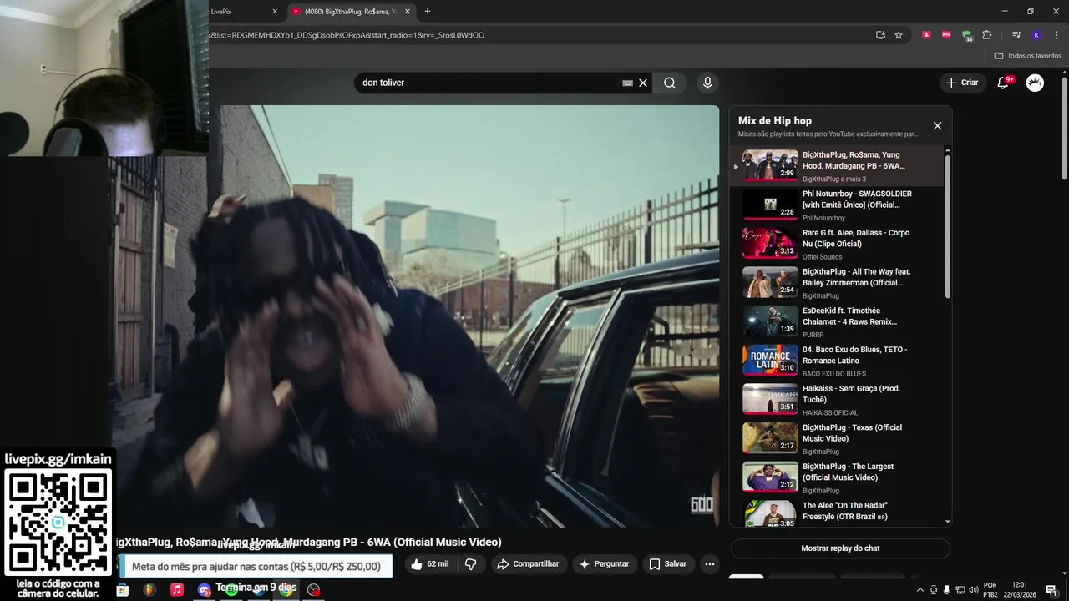Image resolution: width=1069 pixels, height=601 pixels.
Task: Open Windows notification center icon
Action: (x=1051, y=590)
